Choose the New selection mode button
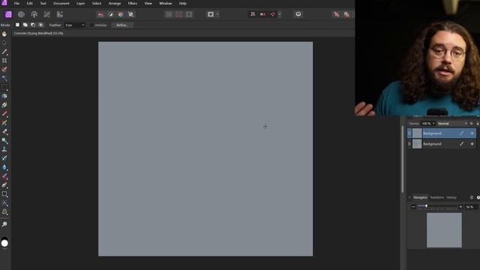480x270 pixels. (17, 25)
